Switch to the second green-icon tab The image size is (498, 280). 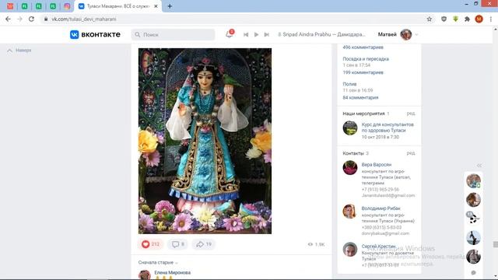coord(39,6)
